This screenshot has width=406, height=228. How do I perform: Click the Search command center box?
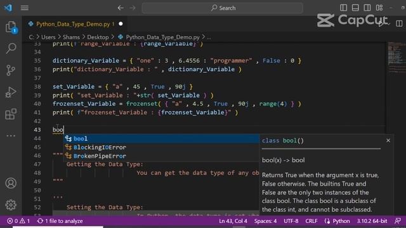tap(223, 8)
